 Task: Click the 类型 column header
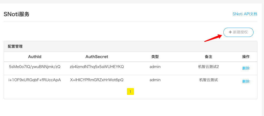click(155, 57)
